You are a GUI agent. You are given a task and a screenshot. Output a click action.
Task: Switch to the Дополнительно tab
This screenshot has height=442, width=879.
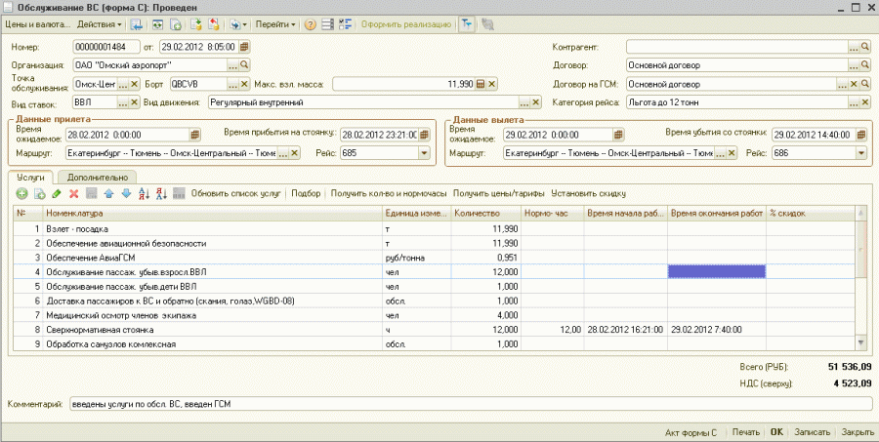[97, 178]
